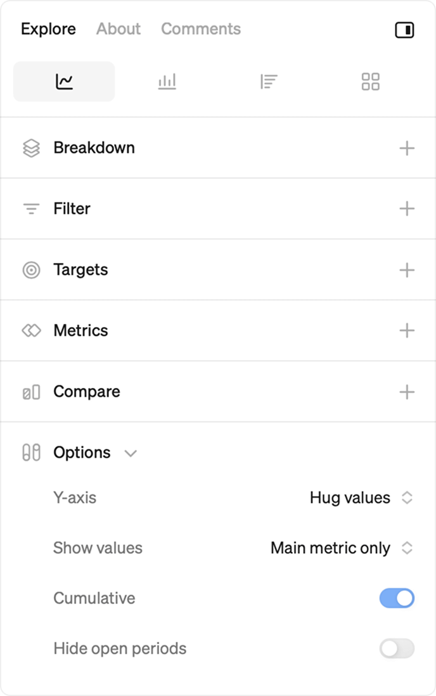The width and height of the screenshot is (436, 696).
Task: Add a Breakdown with the plus icon
Action: pos(407,148)
